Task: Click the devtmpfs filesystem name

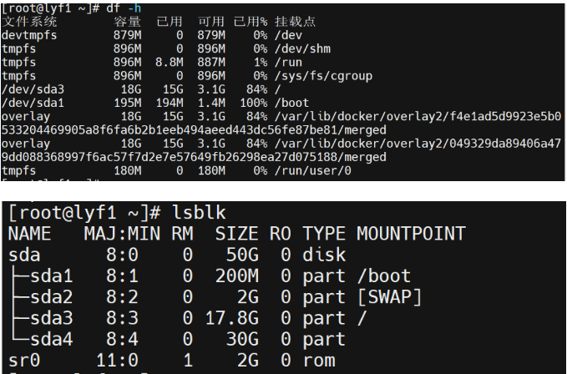Action: [x=29, y=35]
